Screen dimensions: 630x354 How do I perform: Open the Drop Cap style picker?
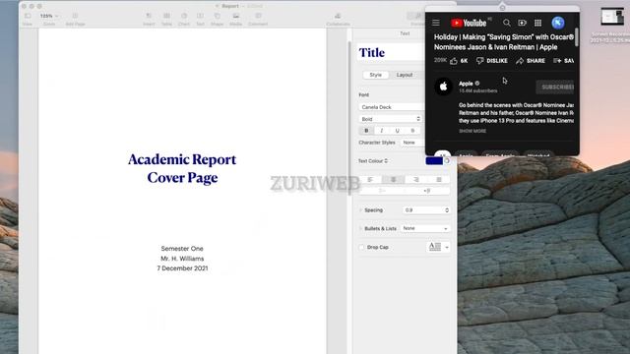click(438, 247)
